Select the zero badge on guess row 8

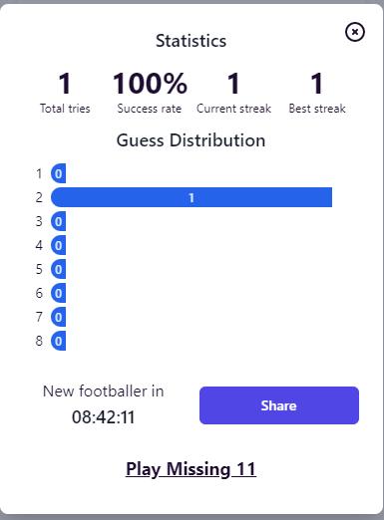pyautogui.click(x=58, y=341)
